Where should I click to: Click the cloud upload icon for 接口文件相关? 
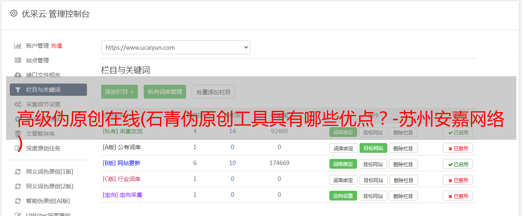coord(18,75)
